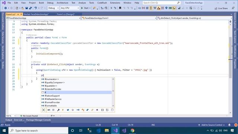The image size is (238, 134).
Task: Click the publish arrow beside Add to Source Control
Action: click(199, 125)
